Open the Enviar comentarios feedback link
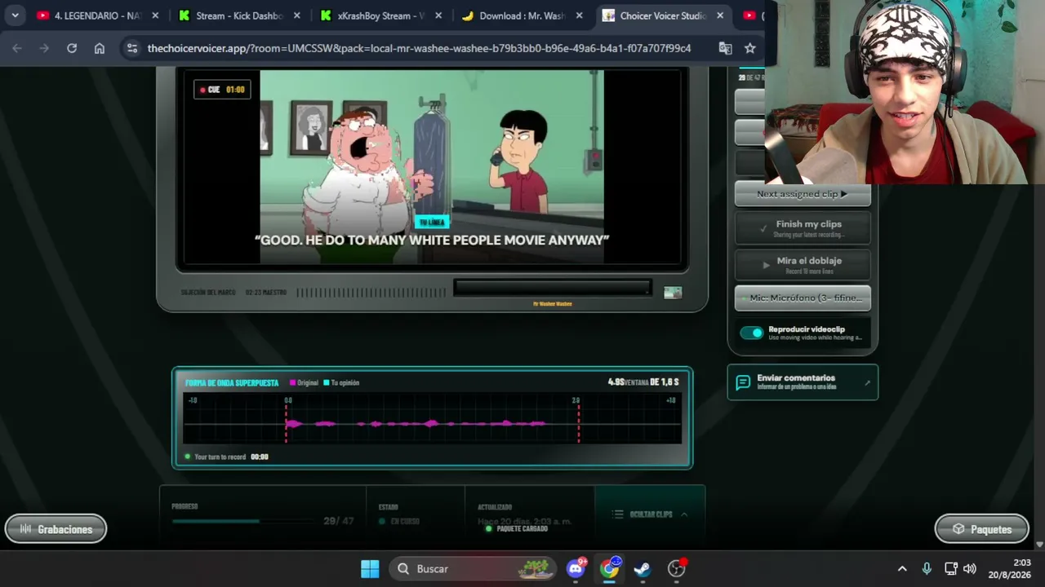Image resolution: width=1045 pixels, height=587 pixels. [x=803, y=382]
